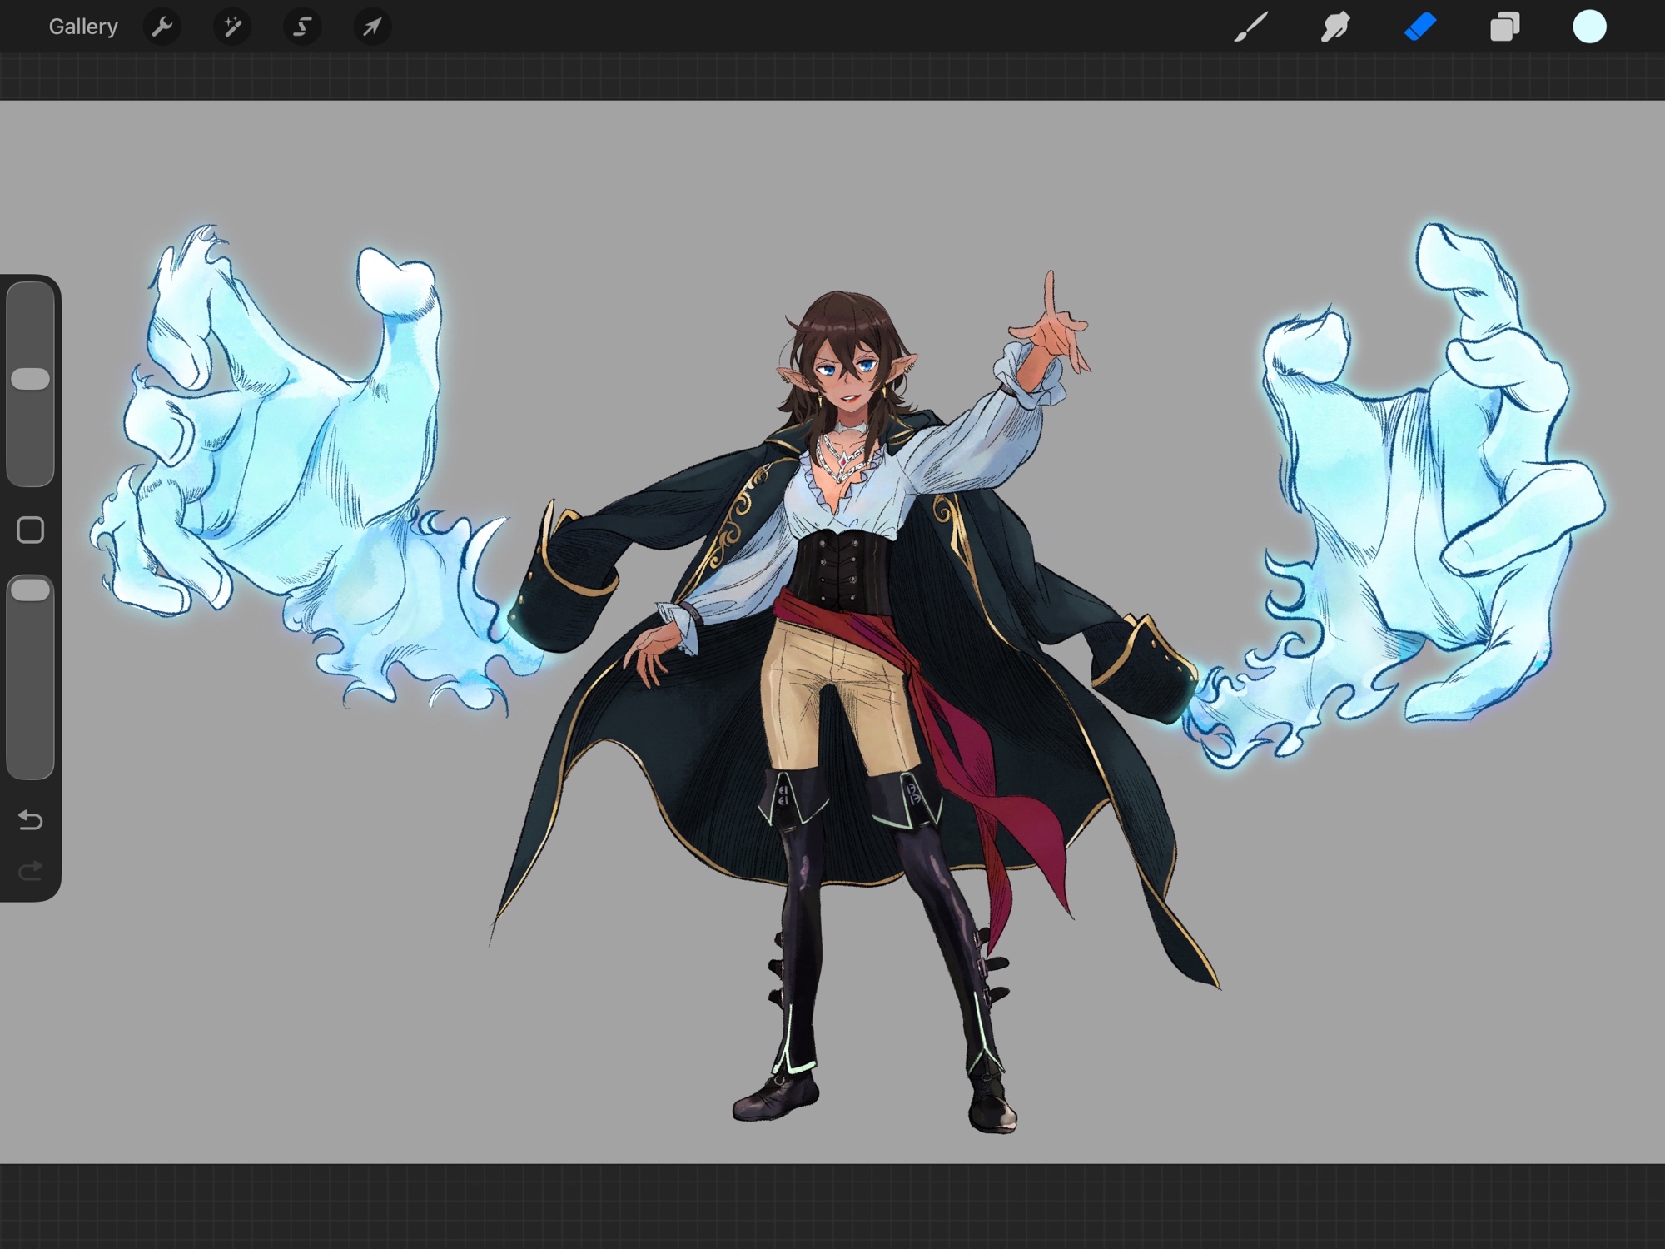Open the Adjustments magic wand menu
The width and height of the screenshot is (1665, 1249).
(x=232, y=27)
